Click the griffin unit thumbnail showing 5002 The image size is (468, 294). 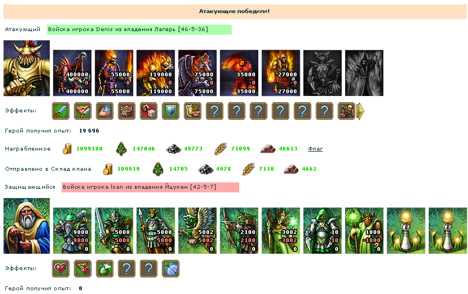(x=197, y=231)
